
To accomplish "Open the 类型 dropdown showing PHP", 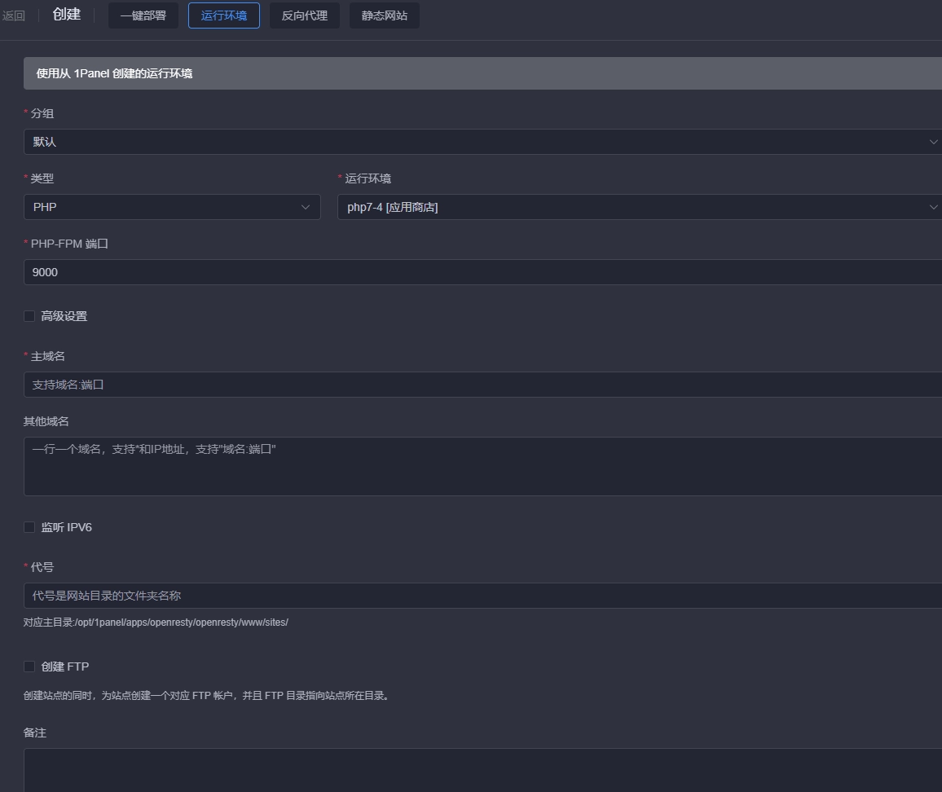I will coord(163,207).
